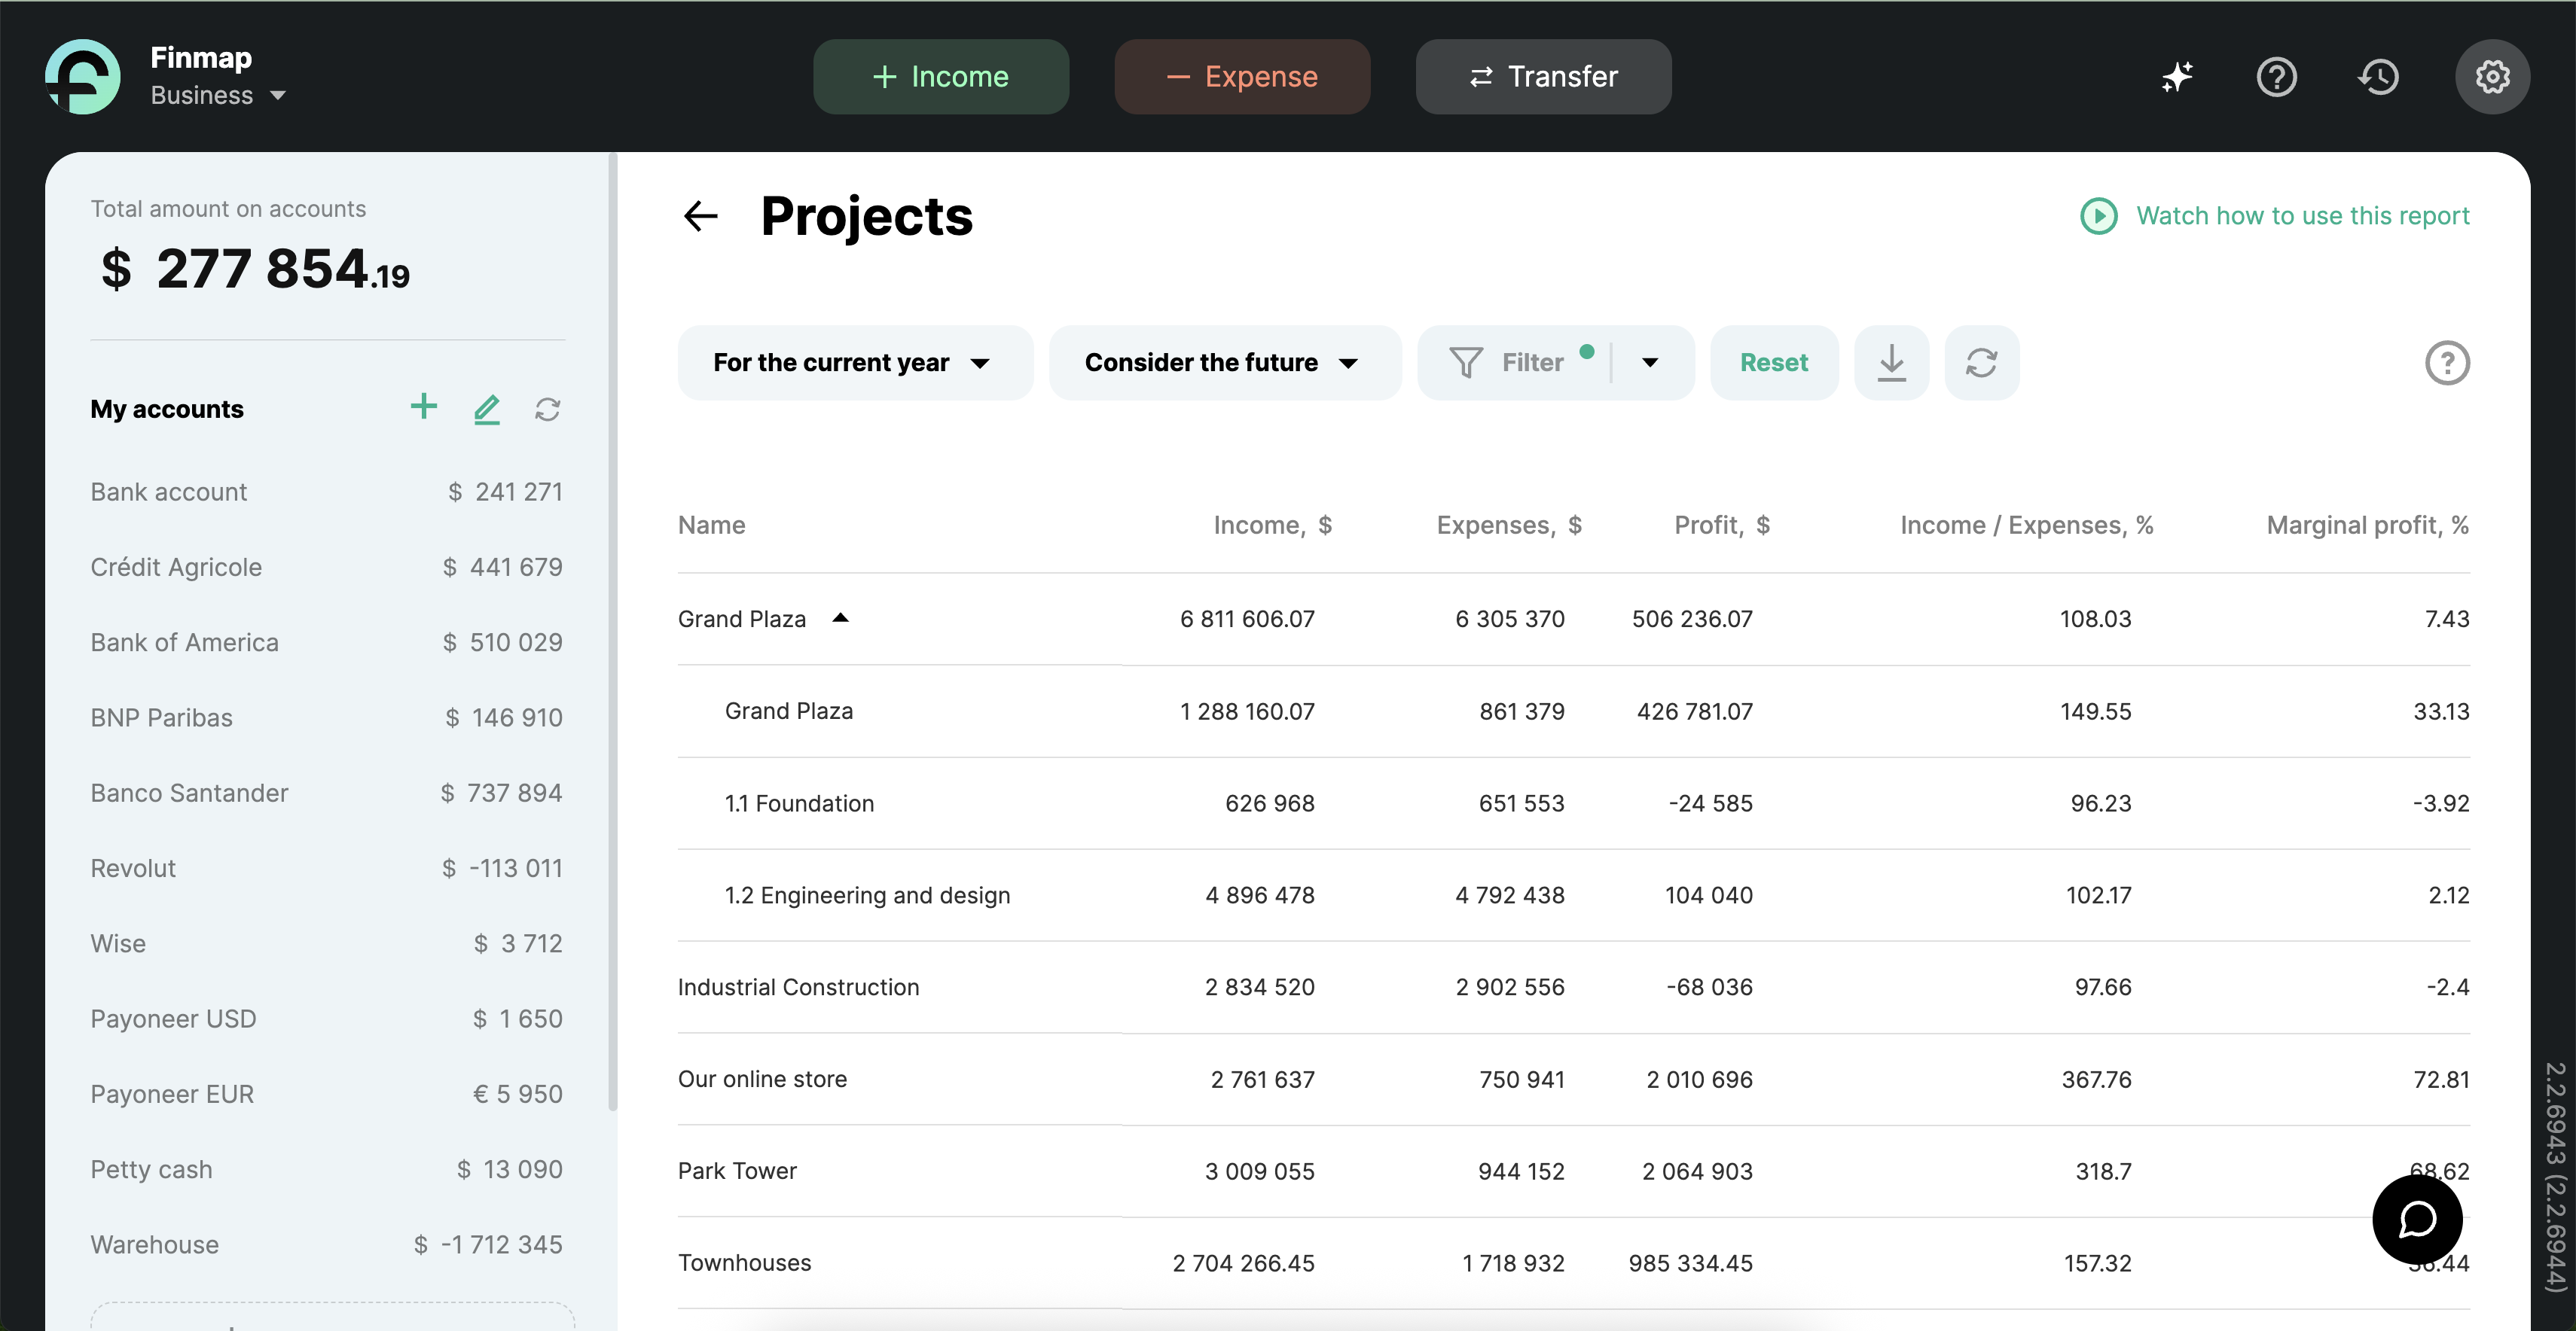Expand the saved filters arrow next to Filter
The width and height of the screenshot is (2576, 1331).
pos(1650,363)
